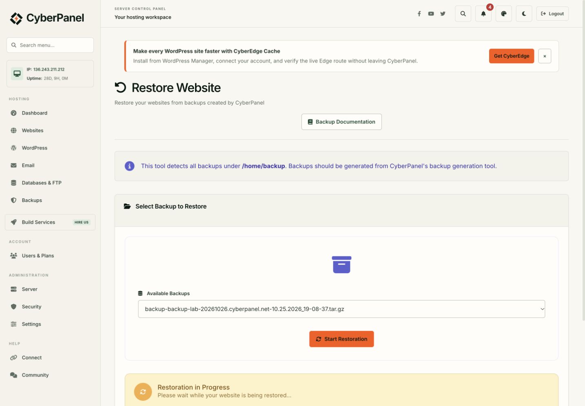This screenshot has height=406, width=585.
Task: Toggle dark mode moon icon
Action: 524,13
